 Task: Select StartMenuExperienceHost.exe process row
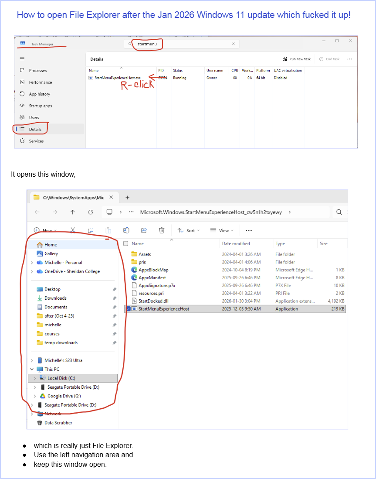pos(195,78)
